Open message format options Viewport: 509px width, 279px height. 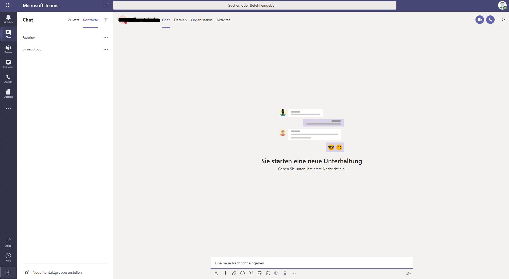point(217,273)
